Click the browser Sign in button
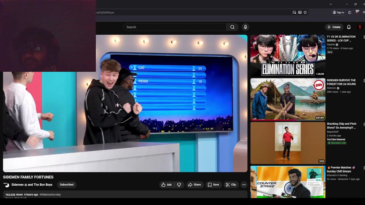Viewport: 365px width, 205px height. [338, 12]
